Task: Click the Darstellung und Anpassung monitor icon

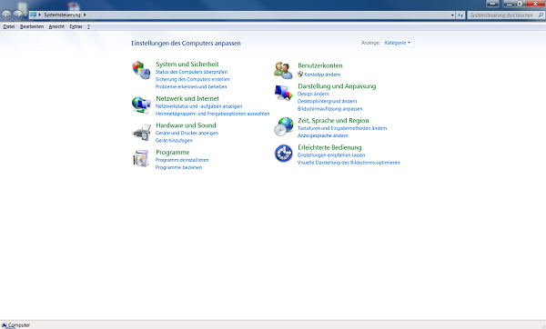Action: 283,93
